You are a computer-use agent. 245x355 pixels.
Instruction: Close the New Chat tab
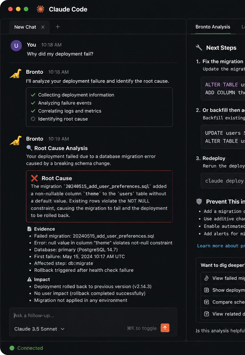[x=43, y=27]
